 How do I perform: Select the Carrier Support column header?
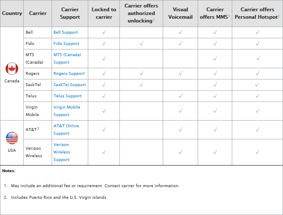point(70,13)
